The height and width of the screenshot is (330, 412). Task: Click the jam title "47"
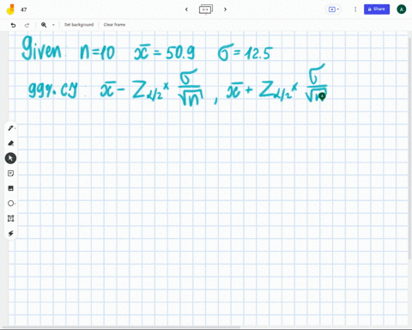[x=24, y=9]
